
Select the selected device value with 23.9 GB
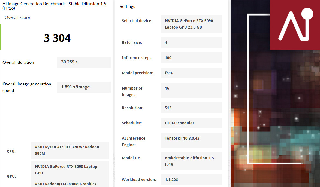191,24
